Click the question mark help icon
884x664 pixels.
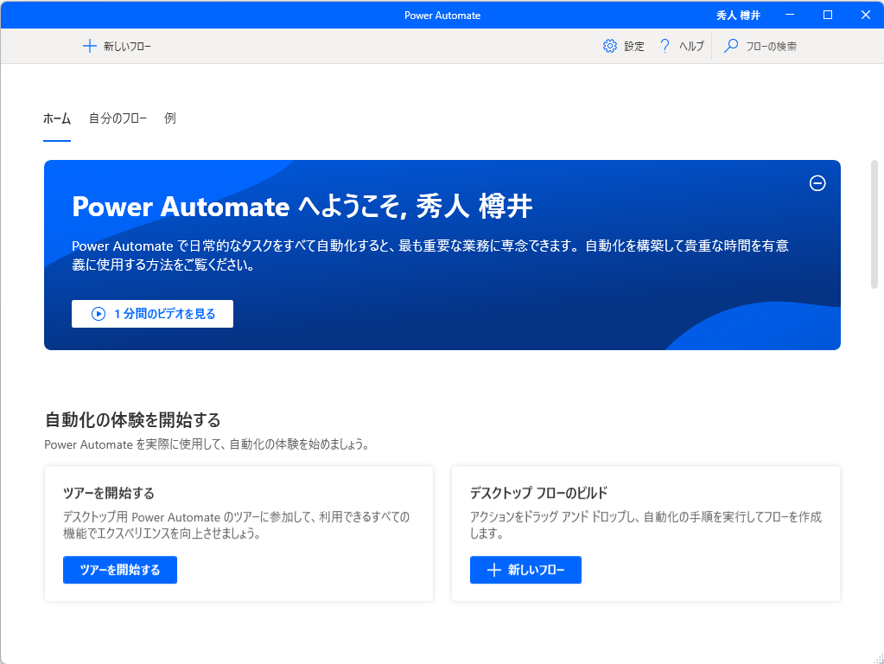(664, 45)
